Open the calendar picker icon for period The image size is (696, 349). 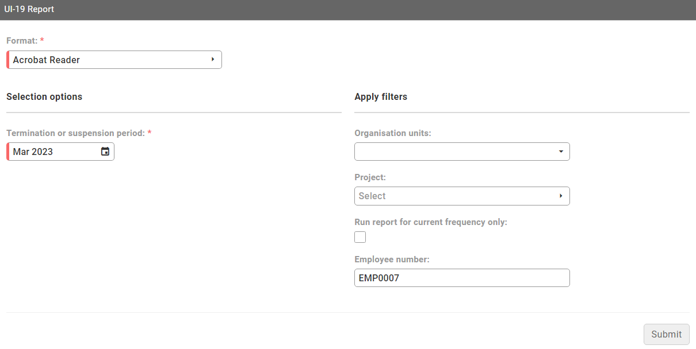click(105, 152)
